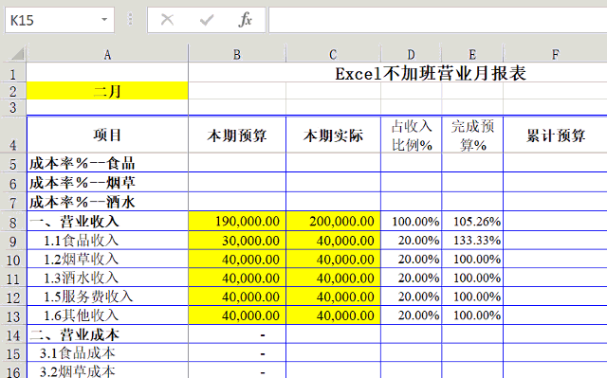
Task: Select column C header
Action: 333,55
